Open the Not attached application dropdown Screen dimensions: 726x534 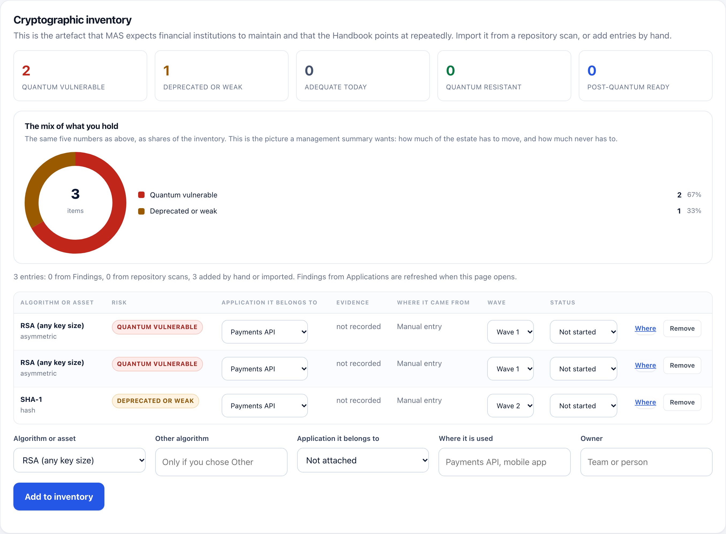(x=363, y=460)
